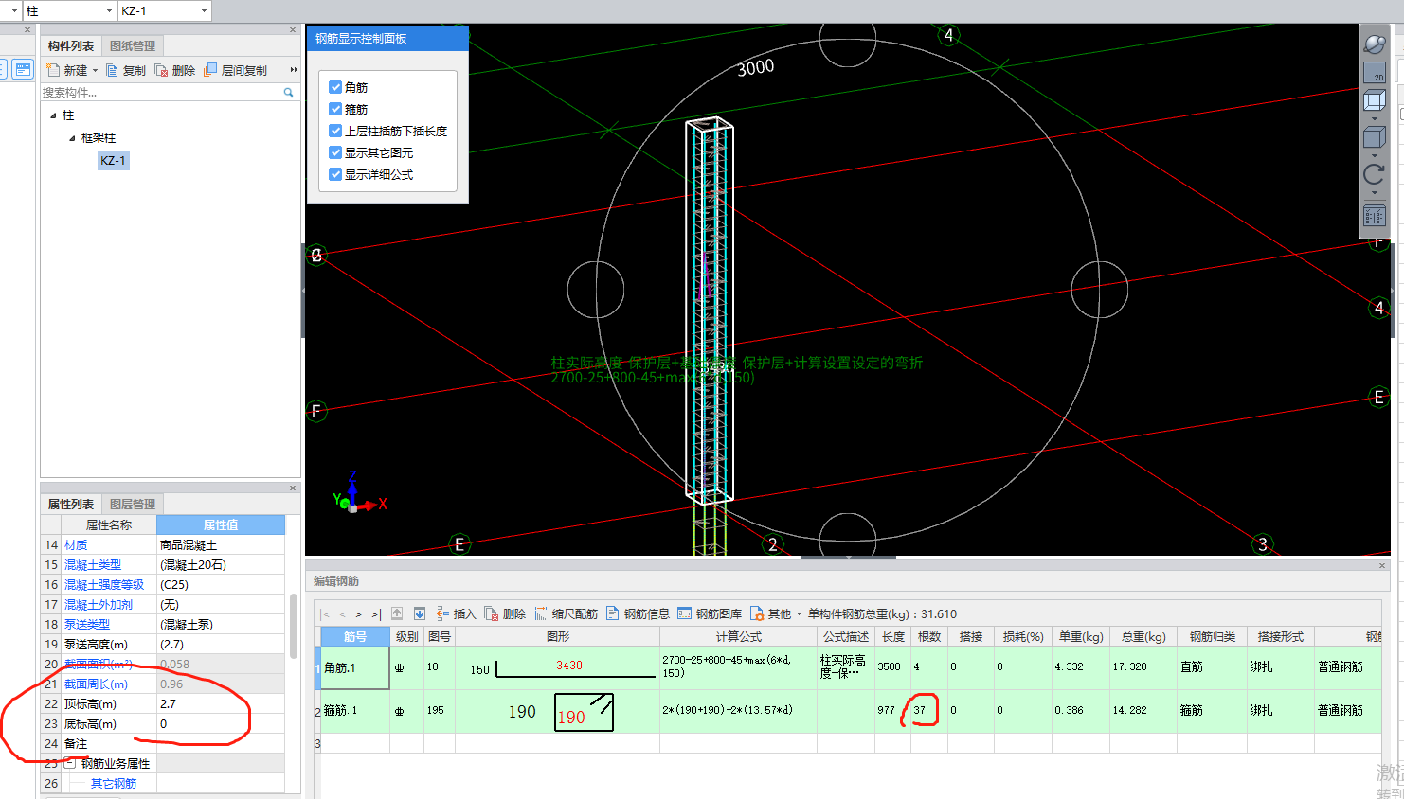Toggle the 显示详细公式 checkbox

335,174
